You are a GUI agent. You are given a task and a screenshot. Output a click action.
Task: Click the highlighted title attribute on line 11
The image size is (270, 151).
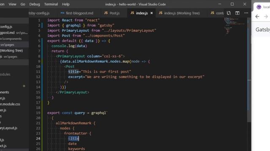[x=73, y=72]
